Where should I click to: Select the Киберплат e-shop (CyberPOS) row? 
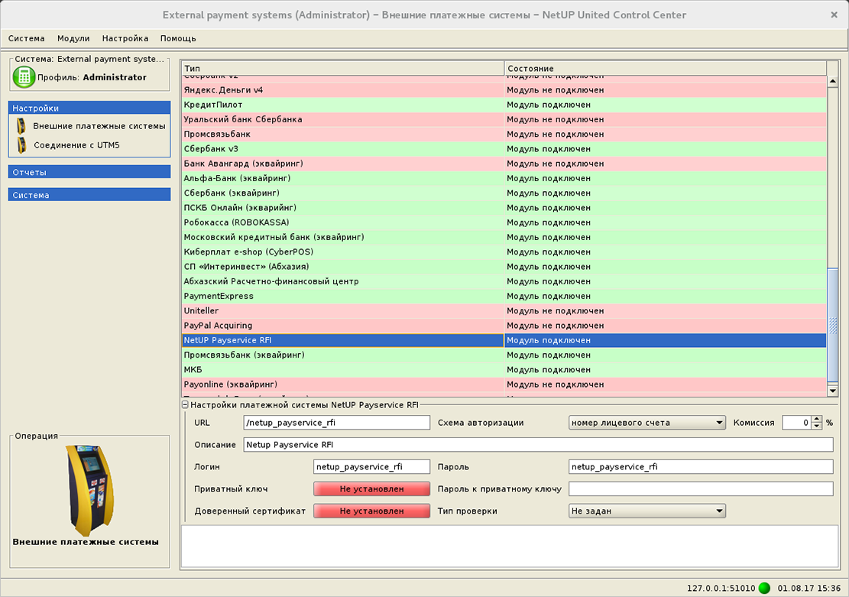pos(504,252)
